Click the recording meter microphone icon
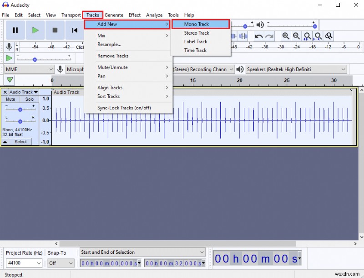 coord(9,46)
